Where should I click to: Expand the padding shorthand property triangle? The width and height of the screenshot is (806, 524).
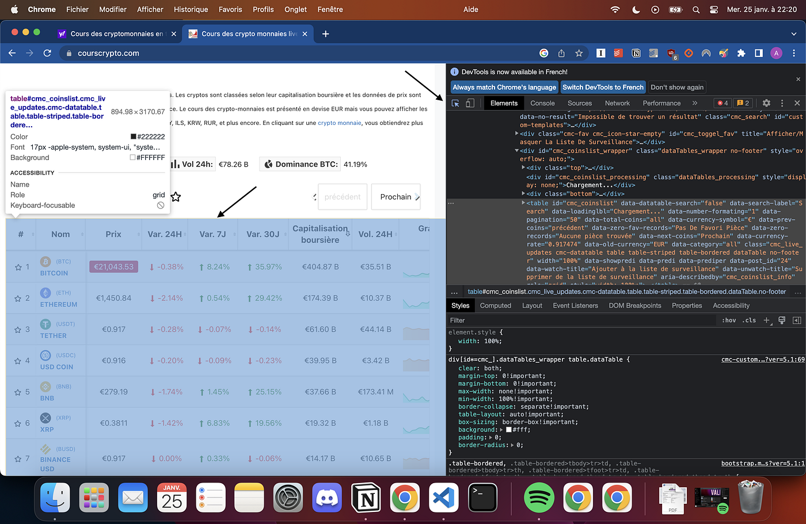(491, 437)
